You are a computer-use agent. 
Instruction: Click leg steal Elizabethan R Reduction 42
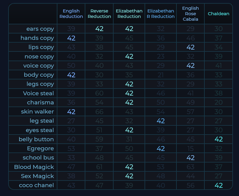161,121
